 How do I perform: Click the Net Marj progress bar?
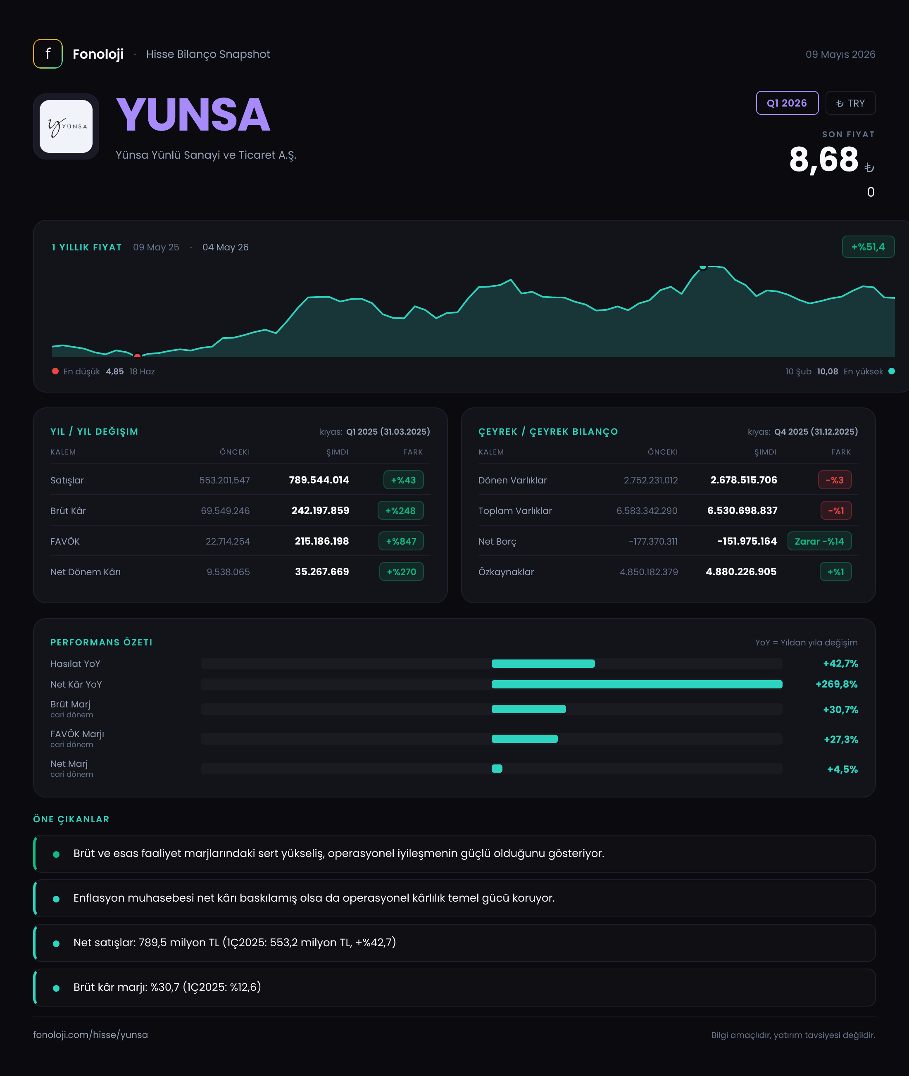coord(492,769)
